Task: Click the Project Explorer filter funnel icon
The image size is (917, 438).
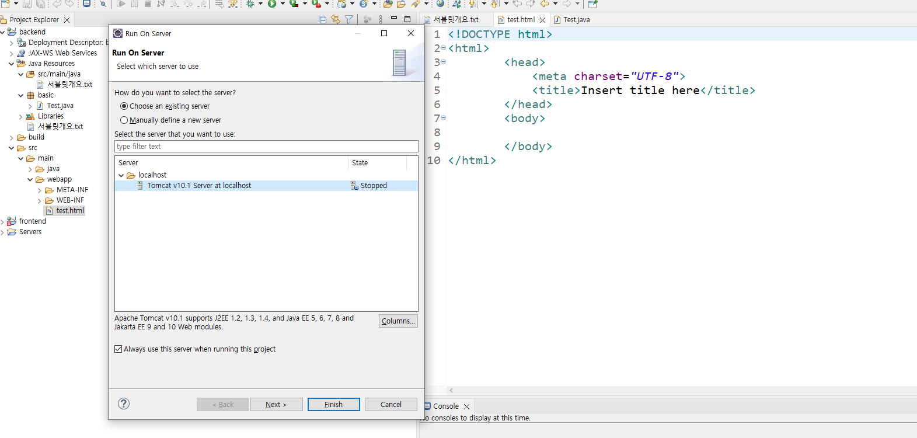Action: point(348,19)
